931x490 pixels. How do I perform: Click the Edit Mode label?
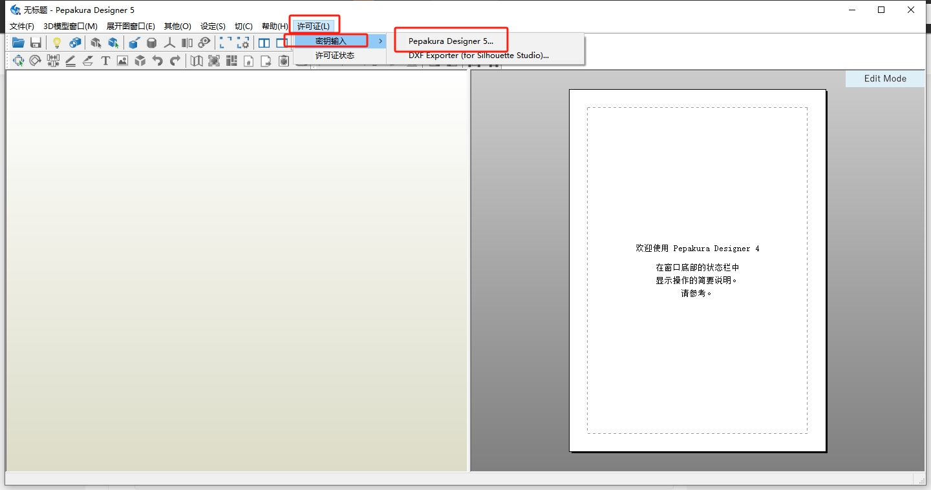pos(885,78)
